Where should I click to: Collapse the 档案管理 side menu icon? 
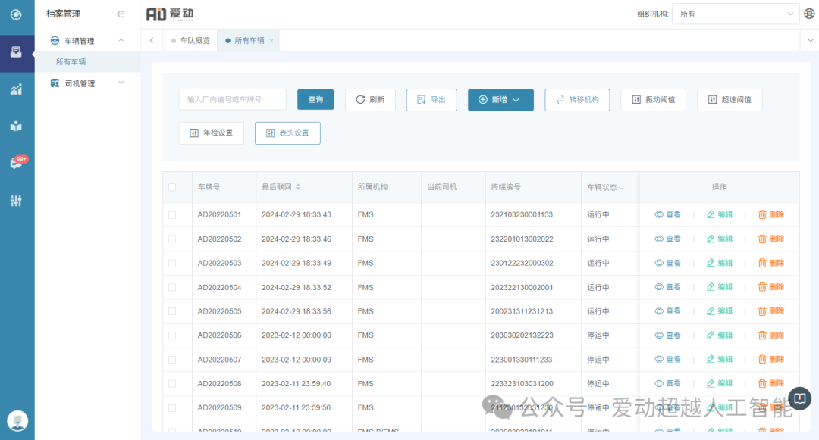(x=121, y=14)
